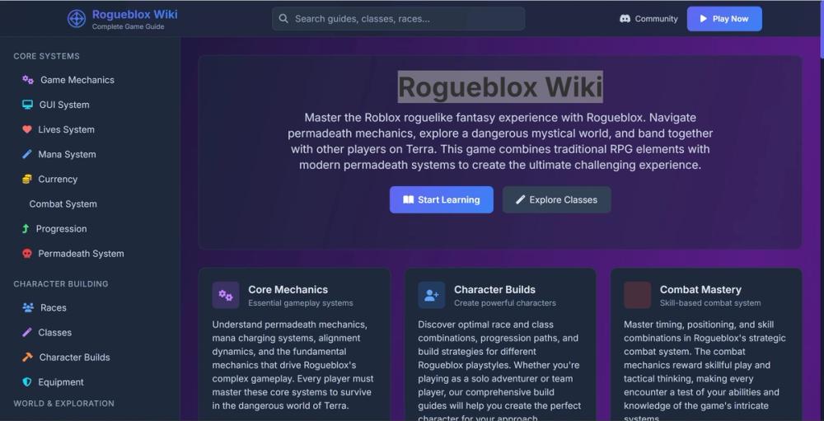Click 'Create powerful characters' subtitle

(505, 303)
